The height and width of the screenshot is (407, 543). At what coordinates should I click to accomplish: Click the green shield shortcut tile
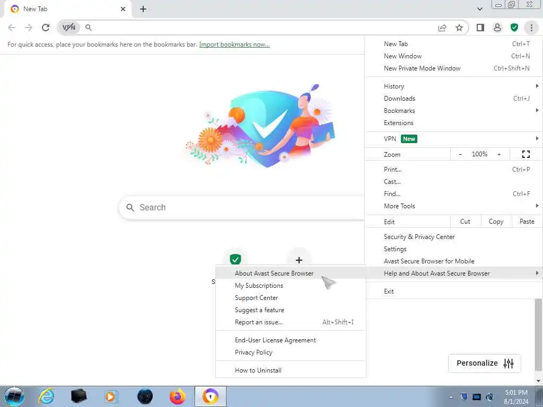pyautogui.click(x=235, y=259)
